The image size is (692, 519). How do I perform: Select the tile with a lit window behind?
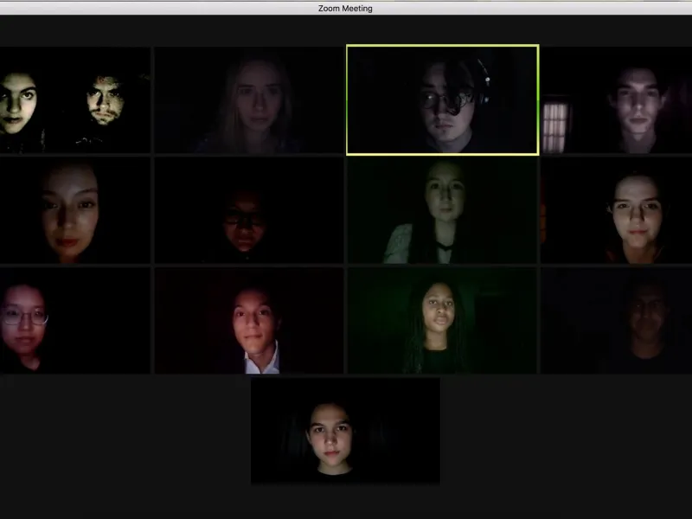coord(617,100)
